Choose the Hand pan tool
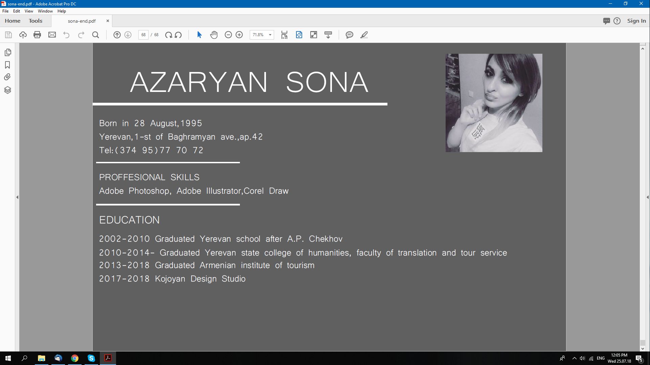Viewport: 650px width, 365px height. pyautogui.click(x=214, y=35)
